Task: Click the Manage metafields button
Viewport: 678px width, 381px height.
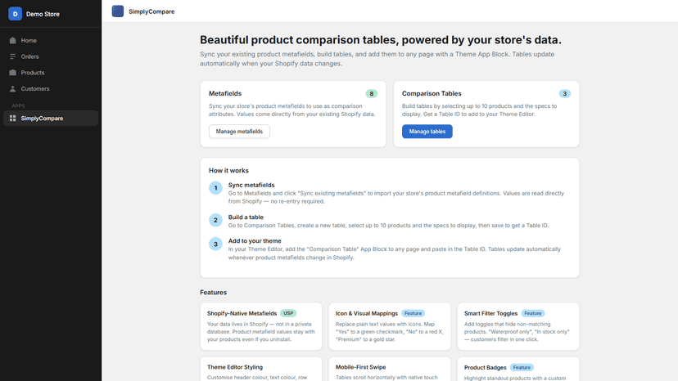Action: [x=239, y=132]
